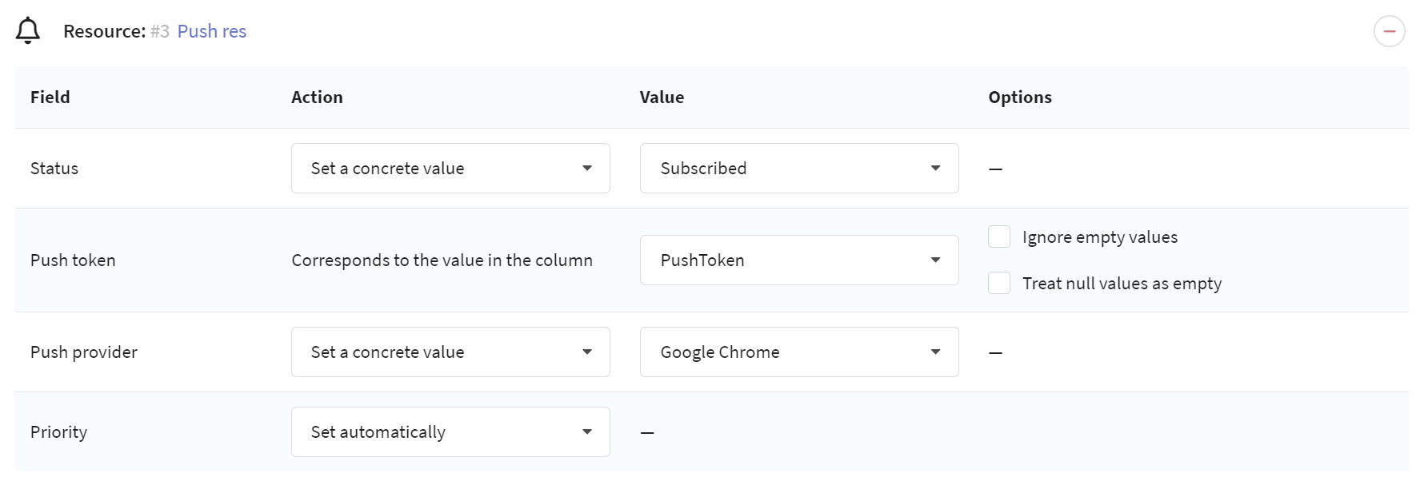Change the Google Chrome provider selection
The image size is (1424, 485).
pyautogui.click(x=799, y=352)
